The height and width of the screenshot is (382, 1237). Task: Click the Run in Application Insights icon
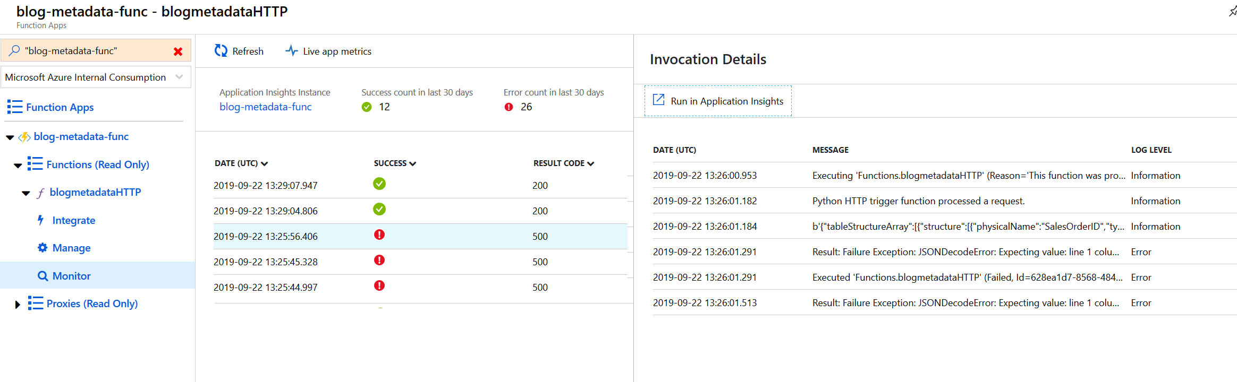[658, 100]
